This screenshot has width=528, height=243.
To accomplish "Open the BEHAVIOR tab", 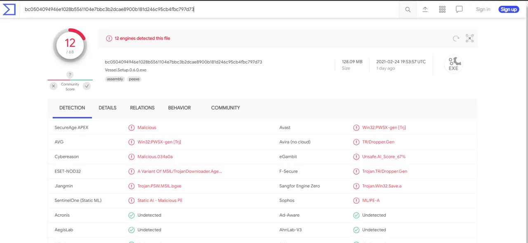I will [x=179, y=108].
